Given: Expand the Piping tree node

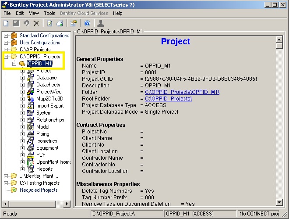Looking at the screenshot, I should tap(22, 134).
